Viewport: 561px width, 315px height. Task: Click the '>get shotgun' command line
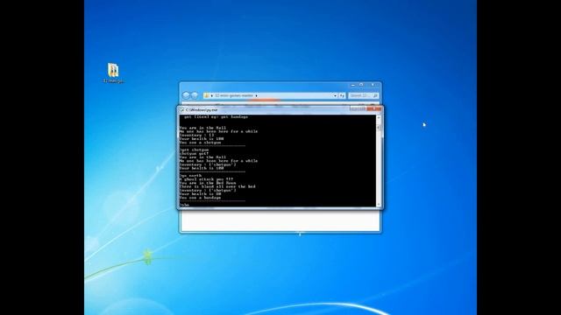194,150
